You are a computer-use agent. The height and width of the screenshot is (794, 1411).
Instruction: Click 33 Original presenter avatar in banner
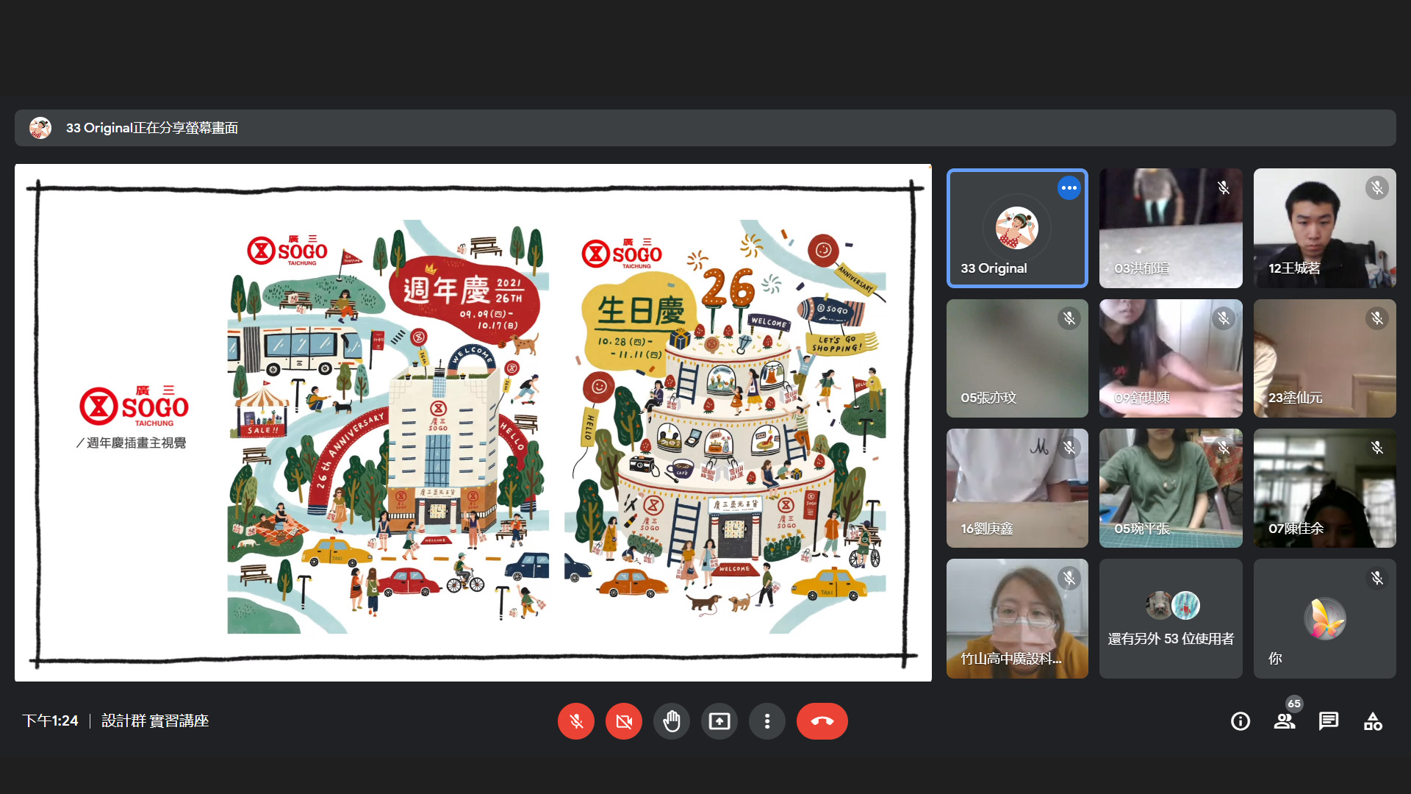pyautogui.click(x=40, y=128)
